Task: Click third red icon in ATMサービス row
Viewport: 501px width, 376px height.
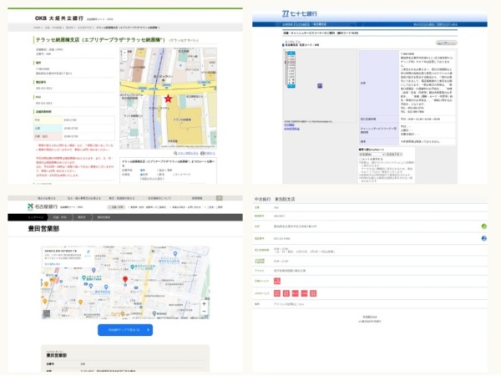Action: pos(296,293)
